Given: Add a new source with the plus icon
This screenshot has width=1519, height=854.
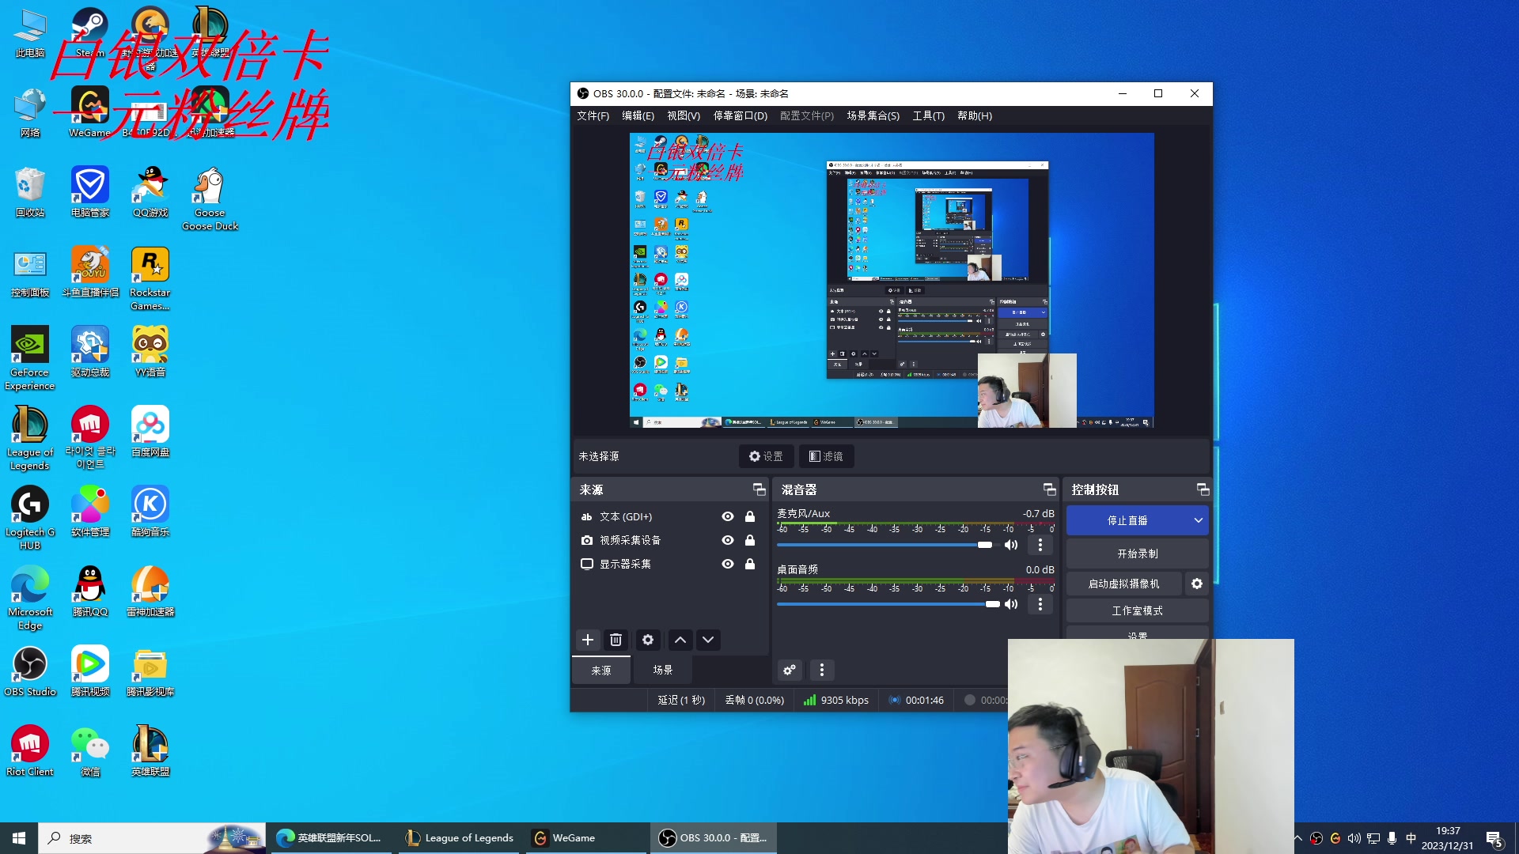Looking at the screenshot, I should point(588,640).
